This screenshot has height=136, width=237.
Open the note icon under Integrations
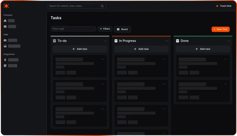coord(5,65)
